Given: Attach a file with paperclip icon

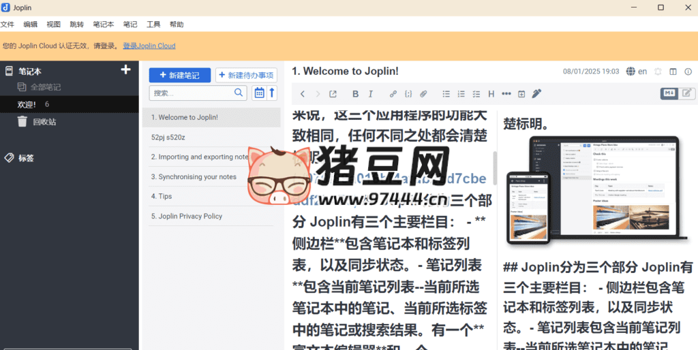Looking at the screenshot, I should click(x=423, y=94).
